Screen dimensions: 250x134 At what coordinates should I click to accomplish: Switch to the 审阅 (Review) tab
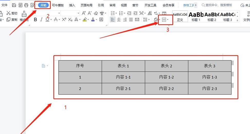[112, 5]
